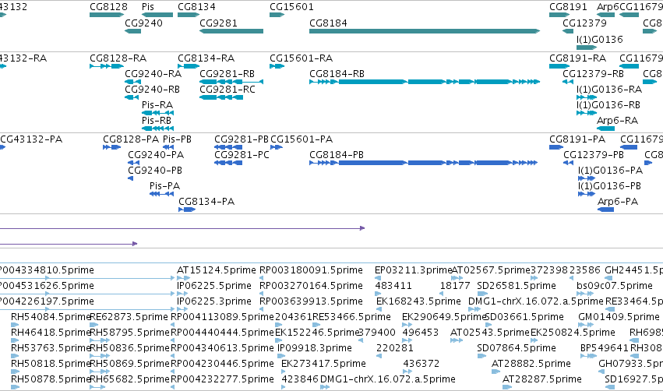Click transcript CG8191-RA label

coord(577,58)
